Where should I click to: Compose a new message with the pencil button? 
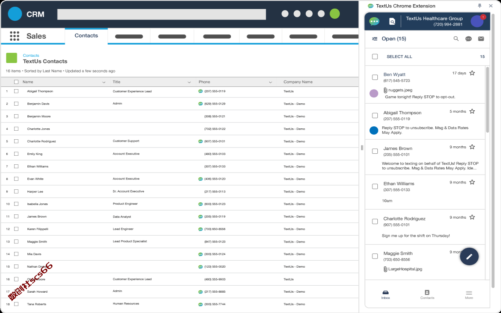coord(469,257)
